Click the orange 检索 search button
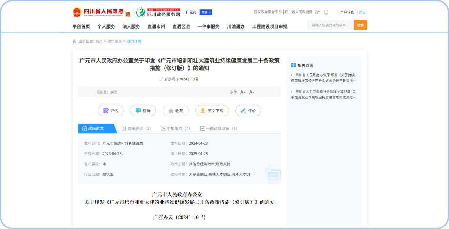Screen dimensions: 449x229 (x=360, y=25)
